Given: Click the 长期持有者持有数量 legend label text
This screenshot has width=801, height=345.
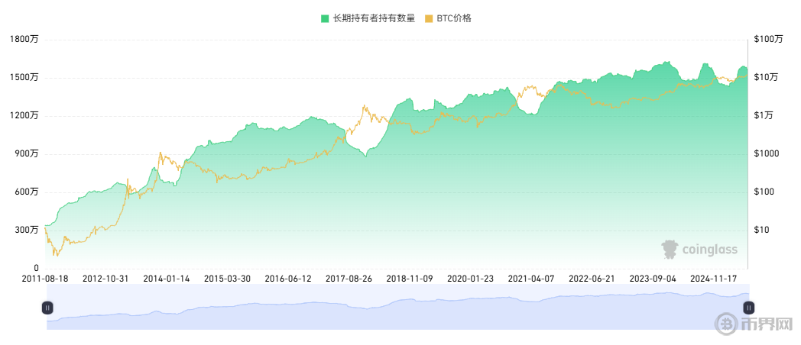Looking at the screenshot, I should pos(374,18).
